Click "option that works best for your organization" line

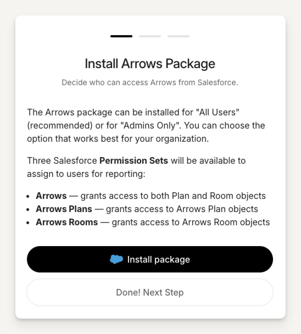(x=118, y=139)
